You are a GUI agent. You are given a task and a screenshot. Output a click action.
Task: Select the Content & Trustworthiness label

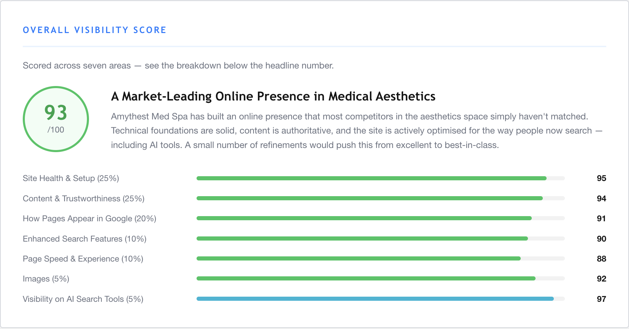pyautogui.click(x=83, y=199)
